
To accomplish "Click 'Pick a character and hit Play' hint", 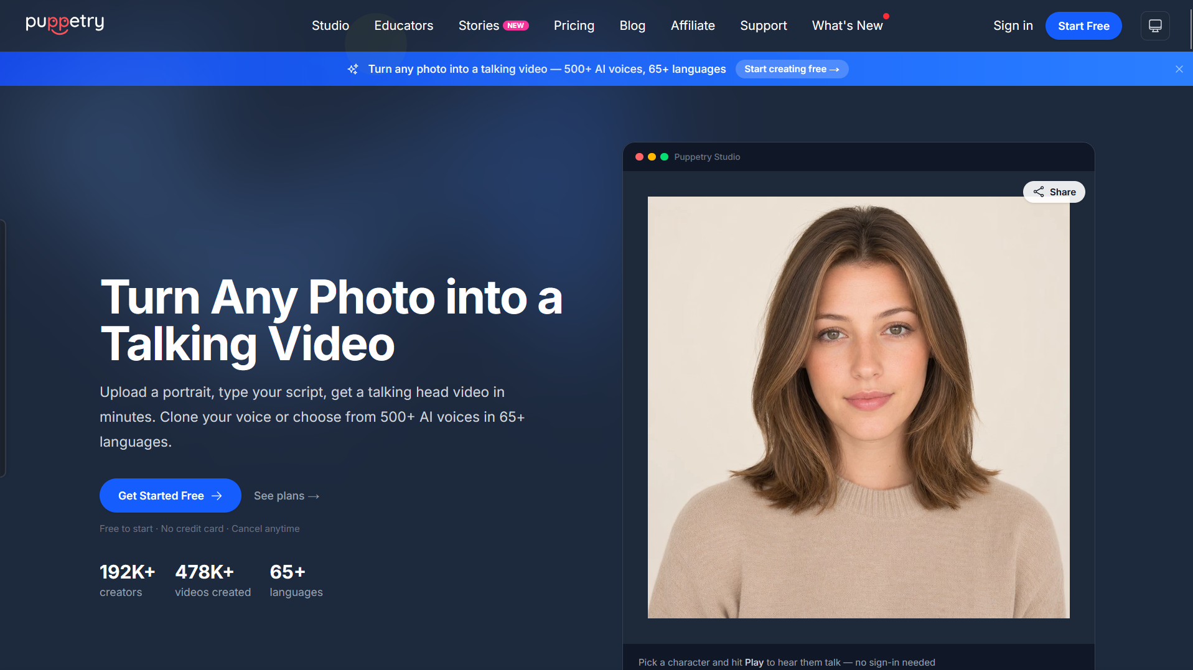I will (x=787, y=662).
